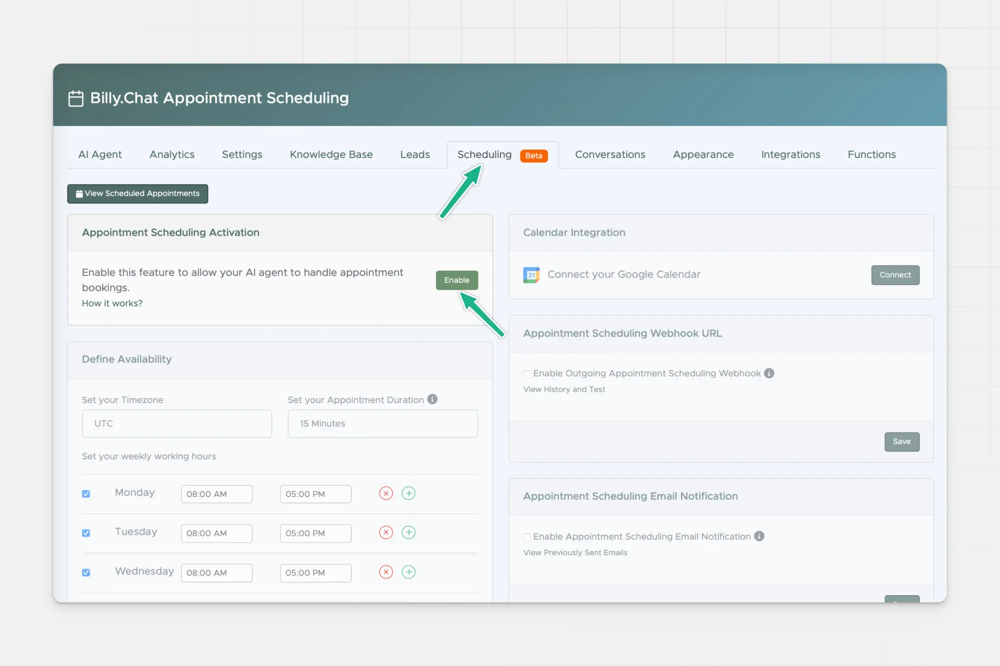This screenshot has height=666, width=1000.
Task: Switch to the Analytics tab
Action: (172, 155)
